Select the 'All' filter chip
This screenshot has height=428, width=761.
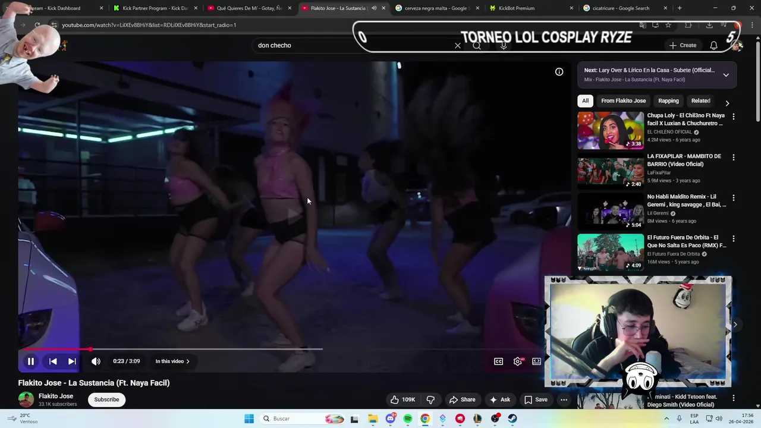[x=585, y=101]
